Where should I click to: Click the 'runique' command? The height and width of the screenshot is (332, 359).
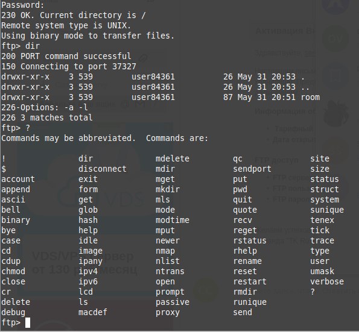(x=250, y=302)
